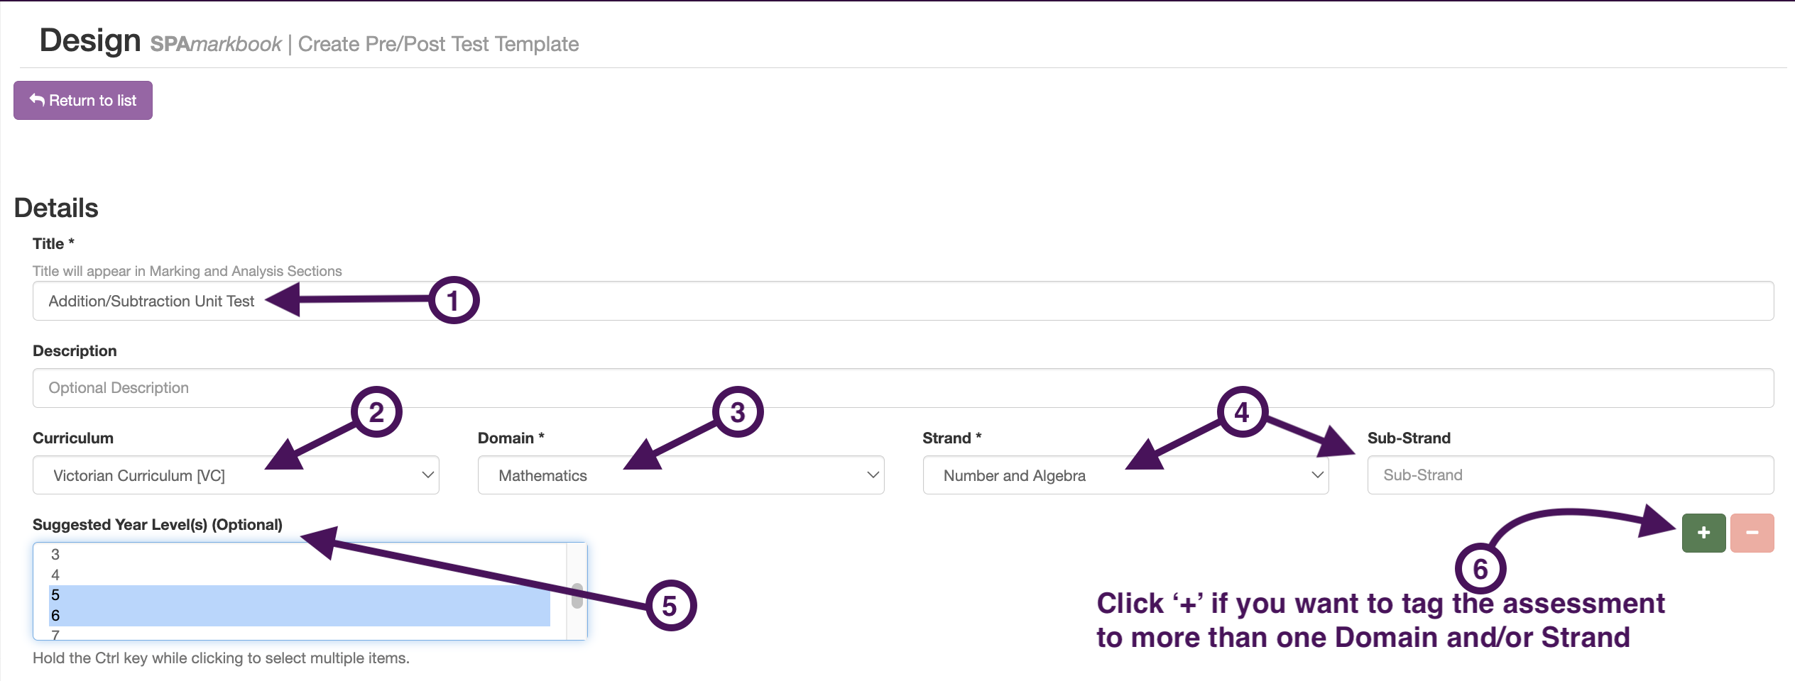1795x681 pixels.
Task: Open the Curriculum dropdown
Action: pos(236,475)
